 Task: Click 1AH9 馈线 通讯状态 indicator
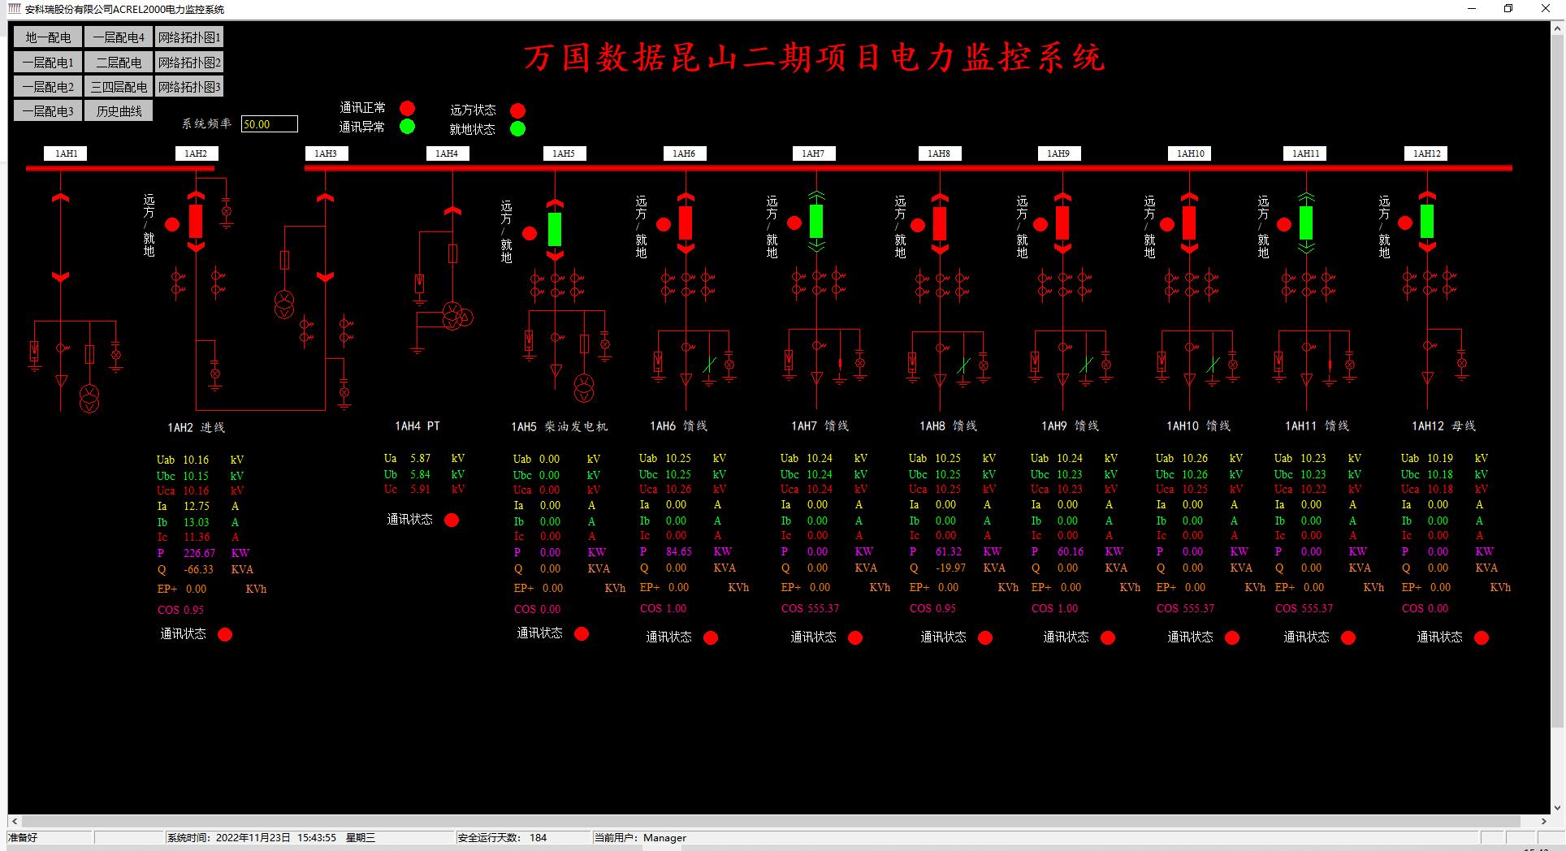(x=1108, y=638)
